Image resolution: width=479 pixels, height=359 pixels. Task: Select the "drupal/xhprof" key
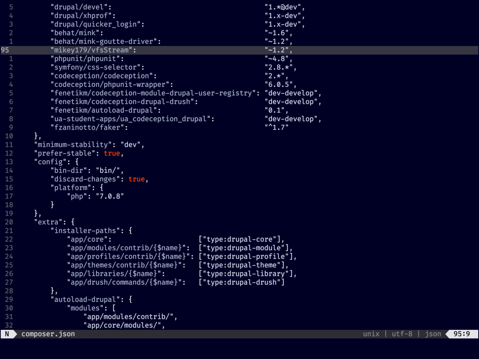[81, 16]
